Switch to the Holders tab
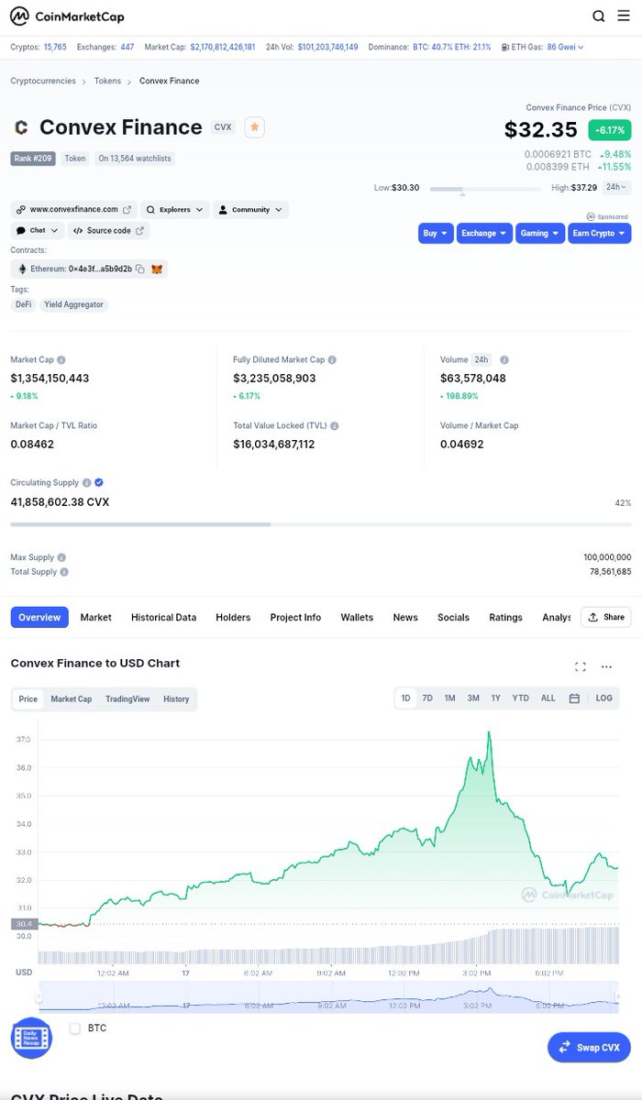The width and height of the screenshot is (642, 1100). [233, 617]
